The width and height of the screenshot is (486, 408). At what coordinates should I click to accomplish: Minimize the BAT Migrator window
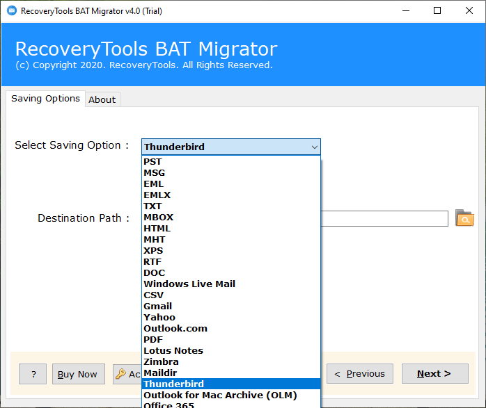(x=406, y=11)
